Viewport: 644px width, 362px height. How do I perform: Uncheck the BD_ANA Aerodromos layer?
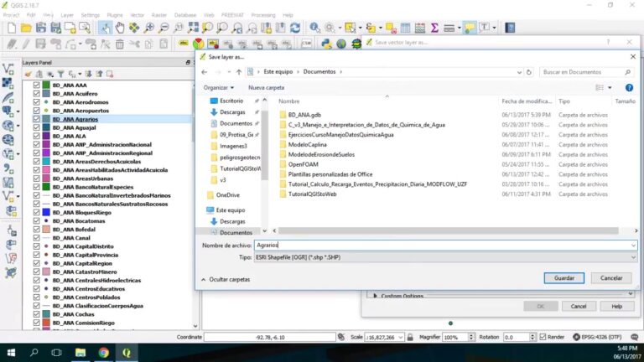coord(37,102)
